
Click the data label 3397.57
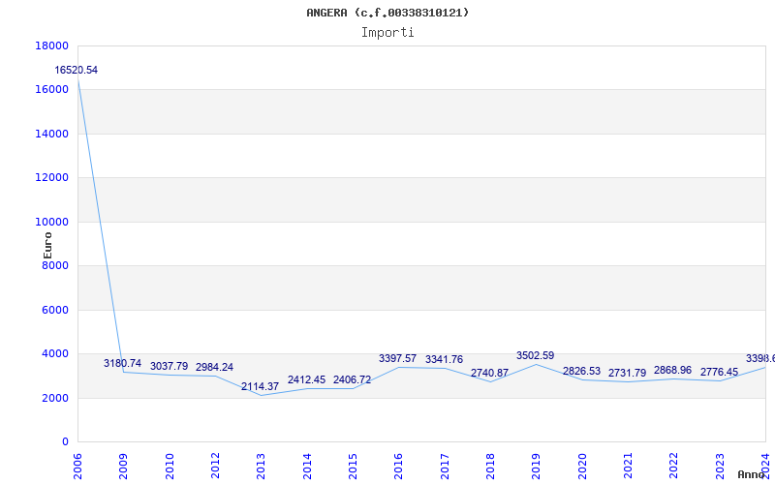point(397,358)
